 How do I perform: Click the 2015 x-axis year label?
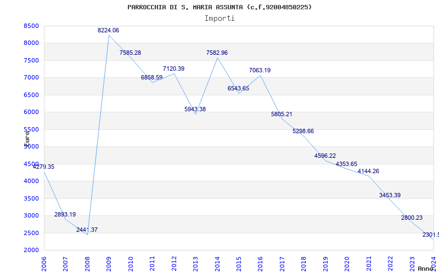point(239,264)
